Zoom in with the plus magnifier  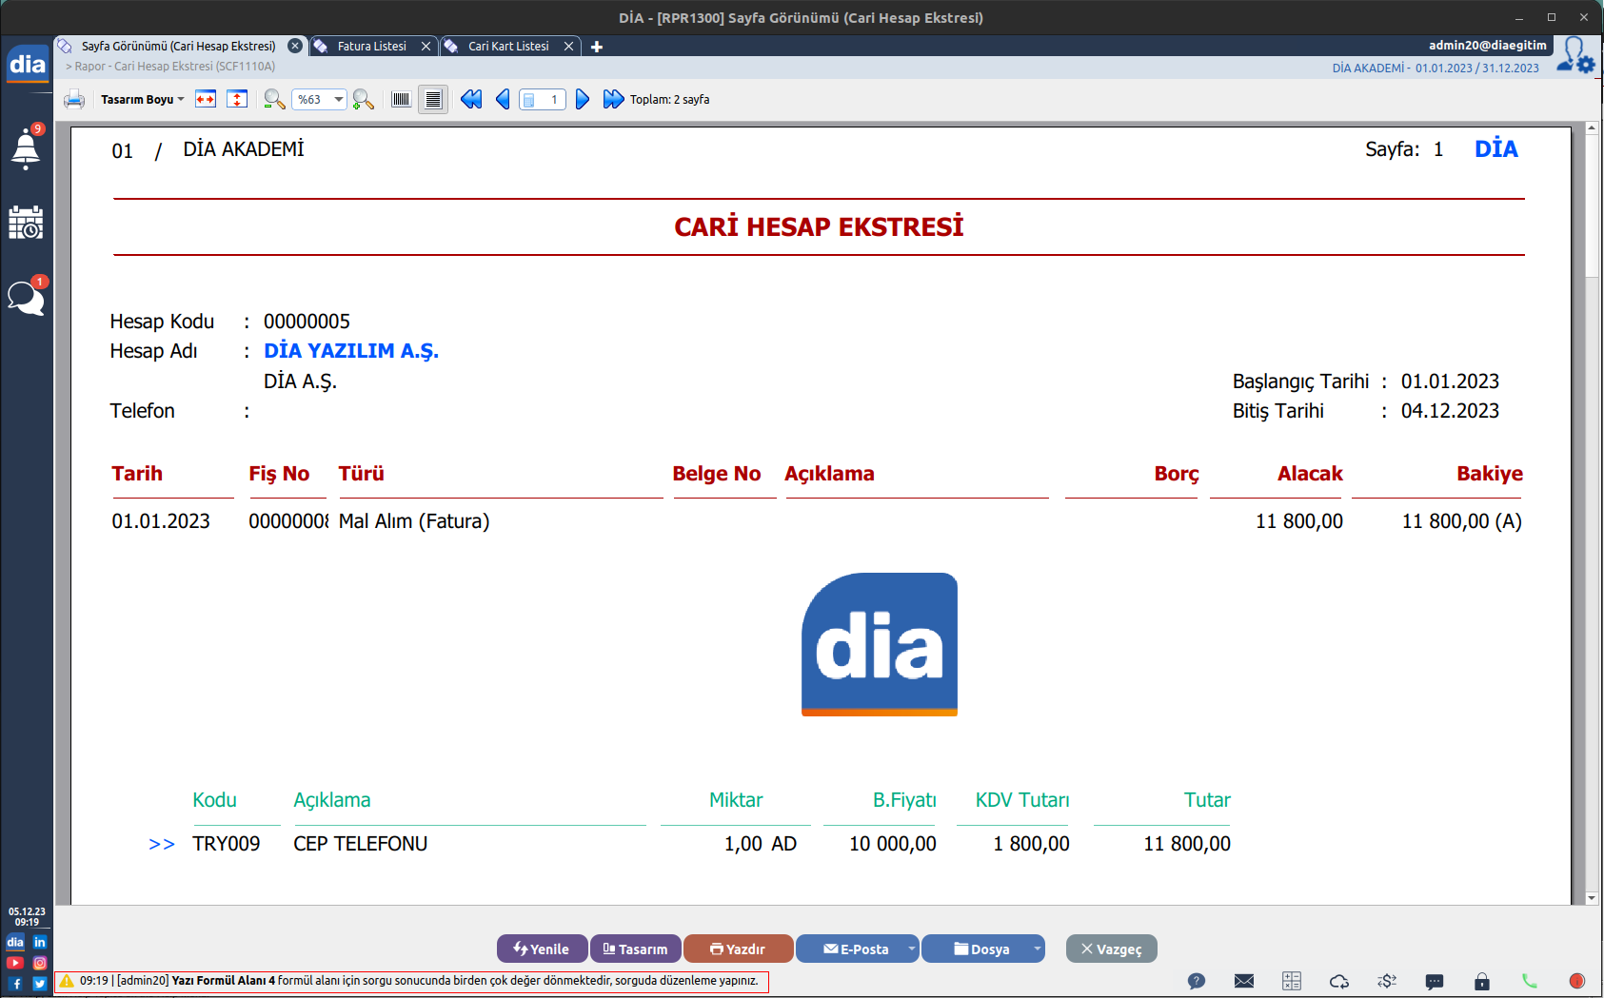coord(363,100)
